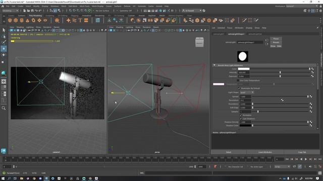323x181 pixels.
Task: Click the Select button below attributes
Action: (229, 152)
